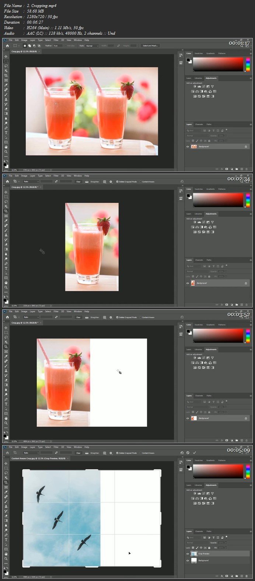Click the Straighten level icon in 00:03:52 frame
The width and height of the screenshot is (255, 581).
point(87,317)
